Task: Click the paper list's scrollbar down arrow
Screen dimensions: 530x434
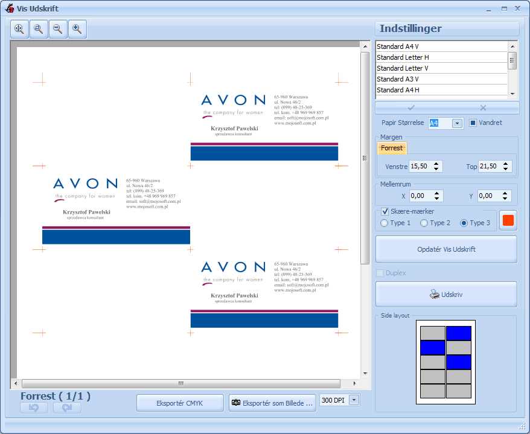Action: click(512, 94)
